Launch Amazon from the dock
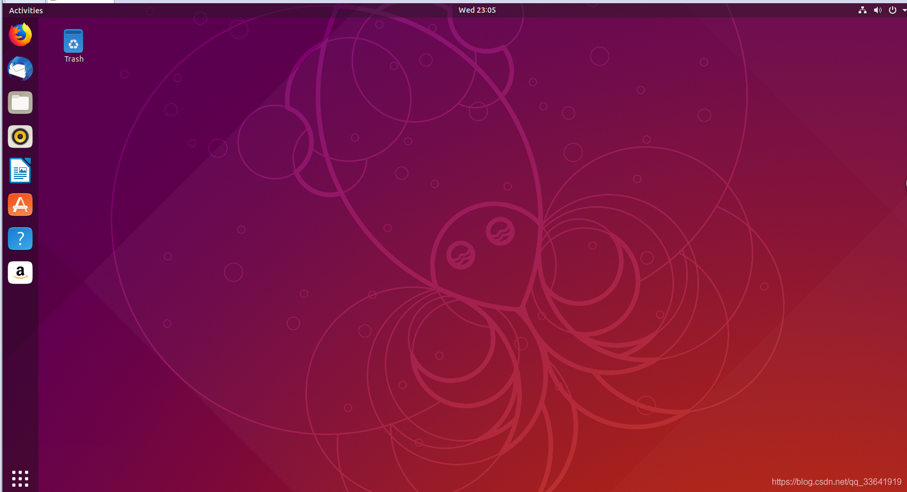Image resolution: width=907 pixels, height=492 pixels. [20, 273]
